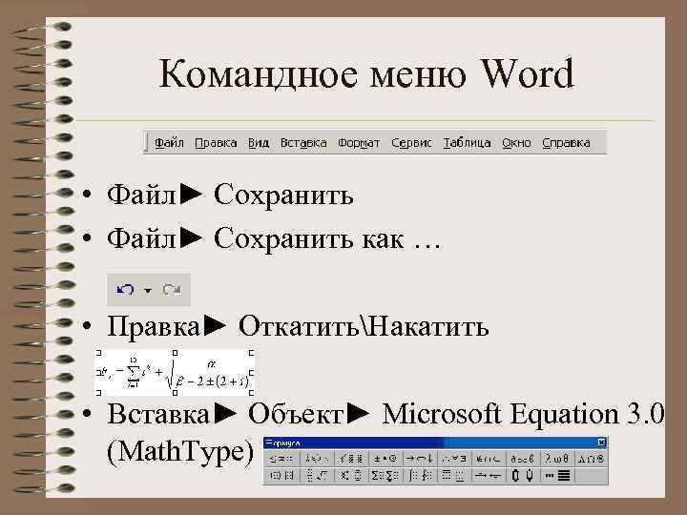This screenshot has width=687, height=515.
Task: Open the Fence templates palette
Action: click(281, 475)
